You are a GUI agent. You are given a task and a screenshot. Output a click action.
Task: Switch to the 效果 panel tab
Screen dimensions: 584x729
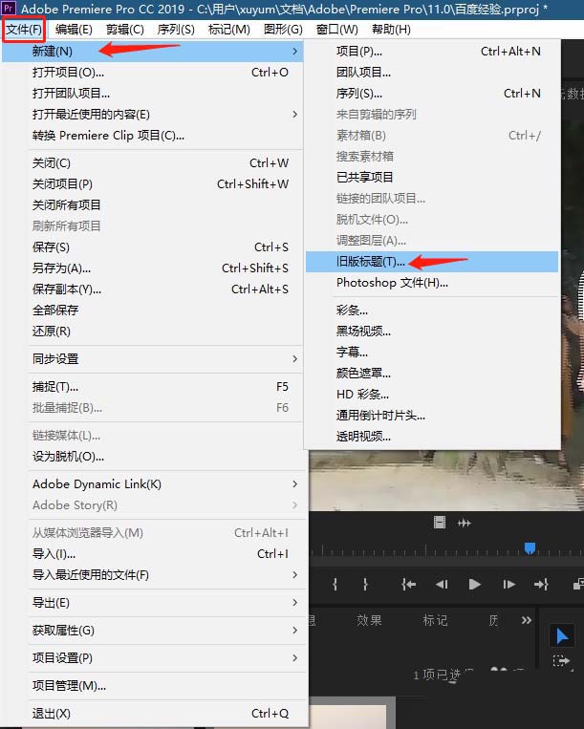tap(369, 620)
